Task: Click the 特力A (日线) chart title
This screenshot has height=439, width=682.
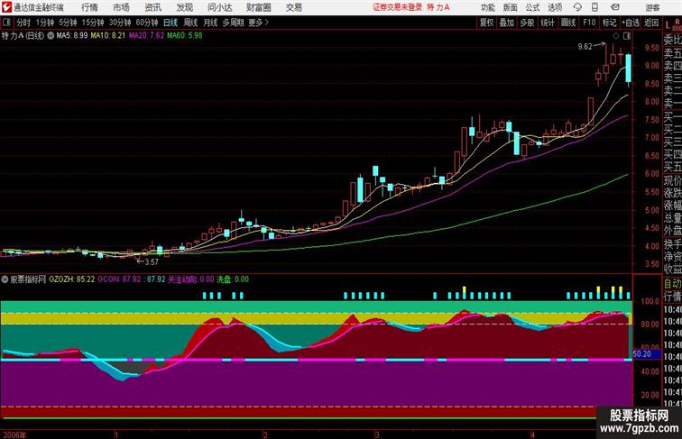Action: pyautogui.click(x=23, y=36)
